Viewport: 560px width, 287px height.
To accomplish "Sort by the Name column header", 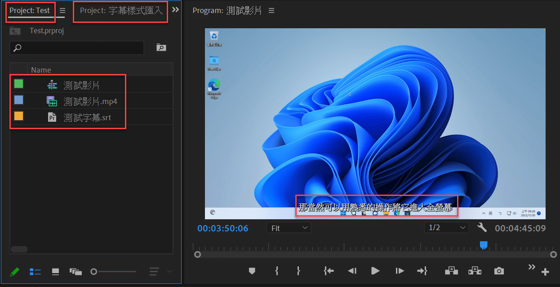I will pos(41,70).
